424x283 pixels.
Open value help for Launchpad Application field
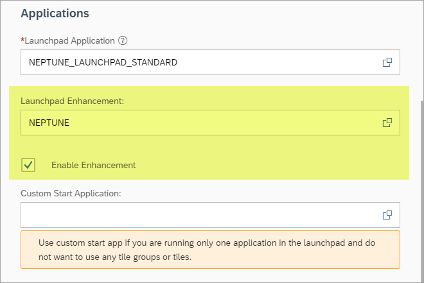(x=387, y=62)
